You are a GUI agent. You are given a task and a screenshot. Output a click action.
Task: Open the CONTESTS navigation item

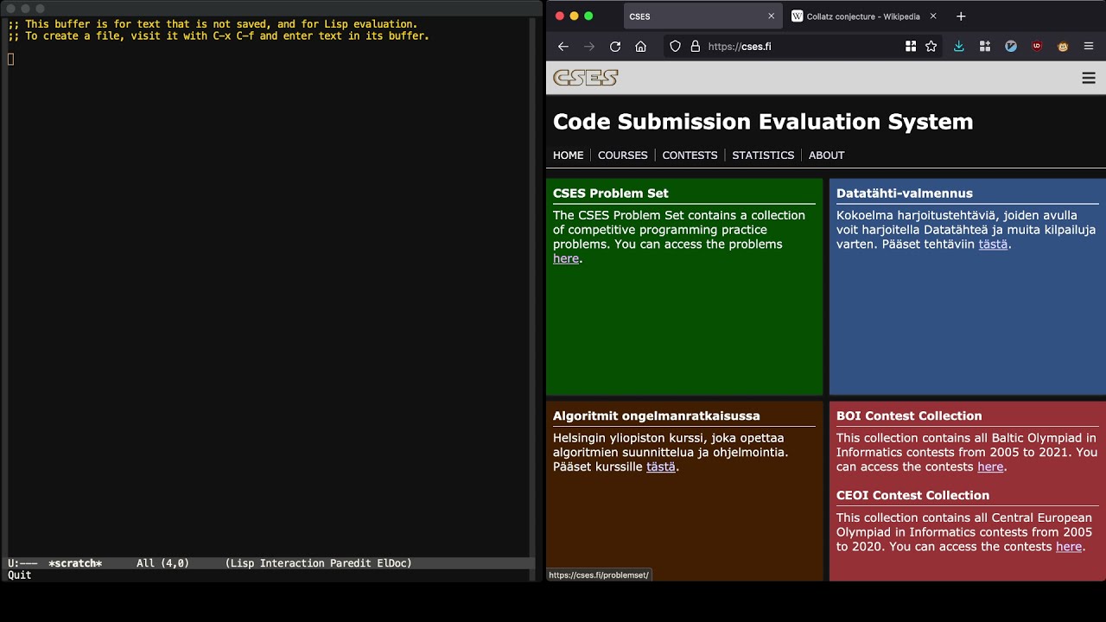[690, 155]
